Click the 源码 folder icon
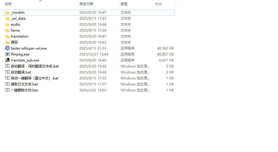278x152 pixels. coord(7,42)
